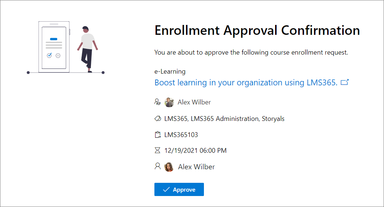Click the woman's avatar photo near Approve

[169, 167]
